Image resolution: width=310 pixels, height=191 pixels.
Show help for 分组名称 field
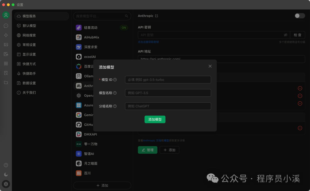click(115, 106)
